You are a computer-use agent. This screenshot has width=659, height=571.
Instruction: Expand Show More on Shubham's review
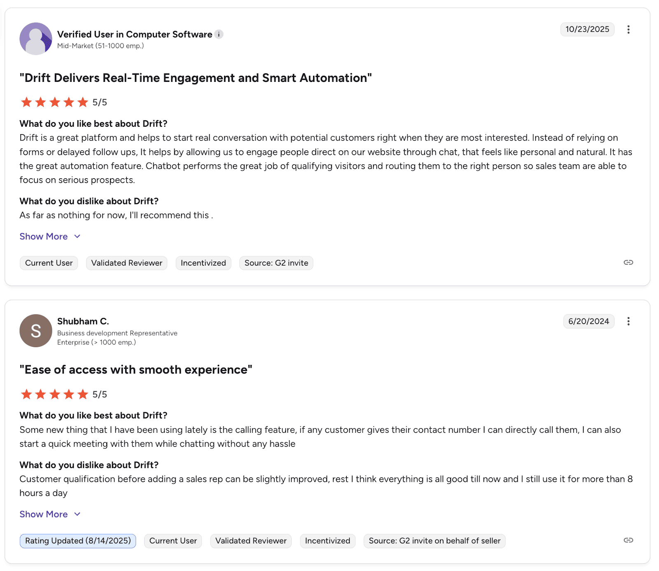pos(44,514)
